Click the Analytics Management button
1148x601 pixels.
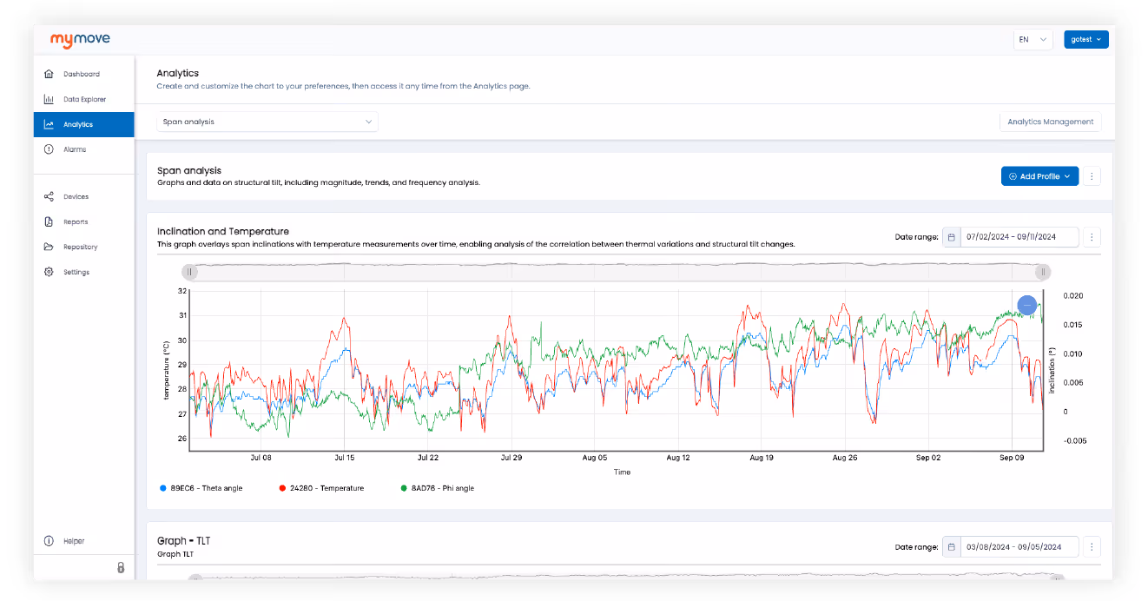click(1051, 122)
